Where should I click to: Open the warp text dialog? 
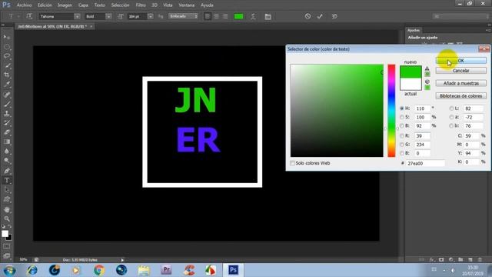[x=253, y=16]
